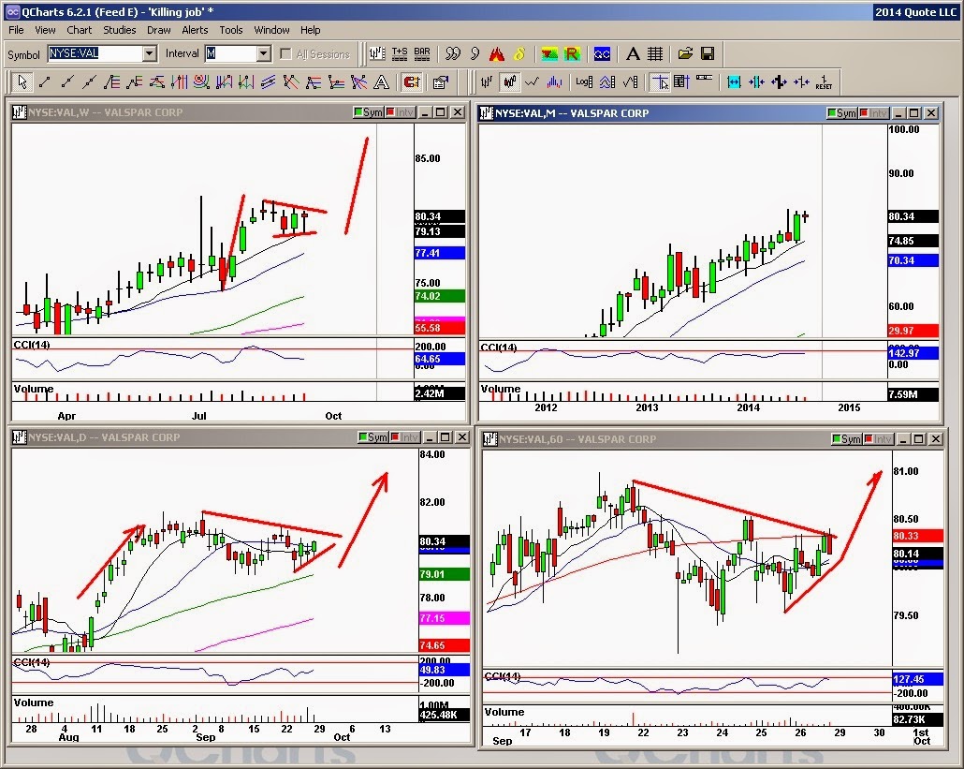964x769 pixels.
Task: Toggle Sym link in monthly VAL chart
Action: click(x=841, y=113)
